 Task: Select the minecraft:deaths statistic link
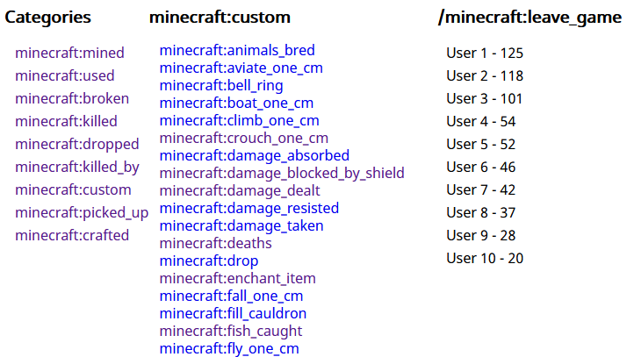tap(215, 243)
